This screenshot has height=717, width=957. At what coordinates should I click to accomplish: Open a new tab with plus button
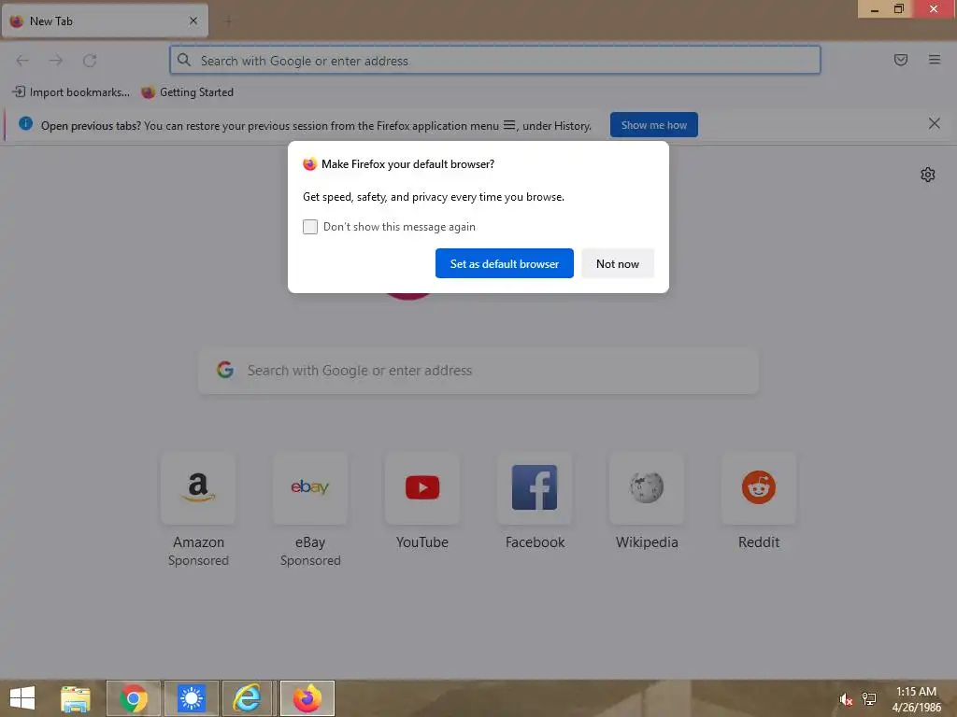[x=228, y=21]
